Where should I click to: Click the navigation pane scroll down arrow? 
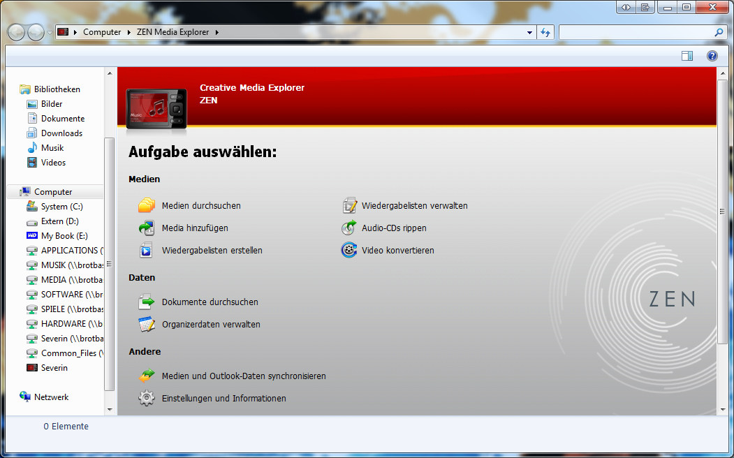tap(110, 410)
